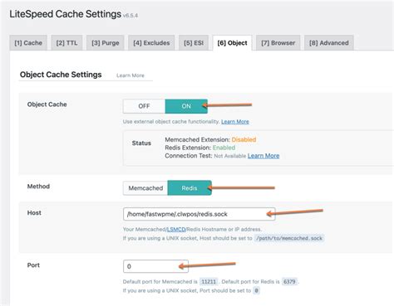Go to the [4] Excludes tab
The height and width of the screenshot is (306, 394).
[151, 43]
